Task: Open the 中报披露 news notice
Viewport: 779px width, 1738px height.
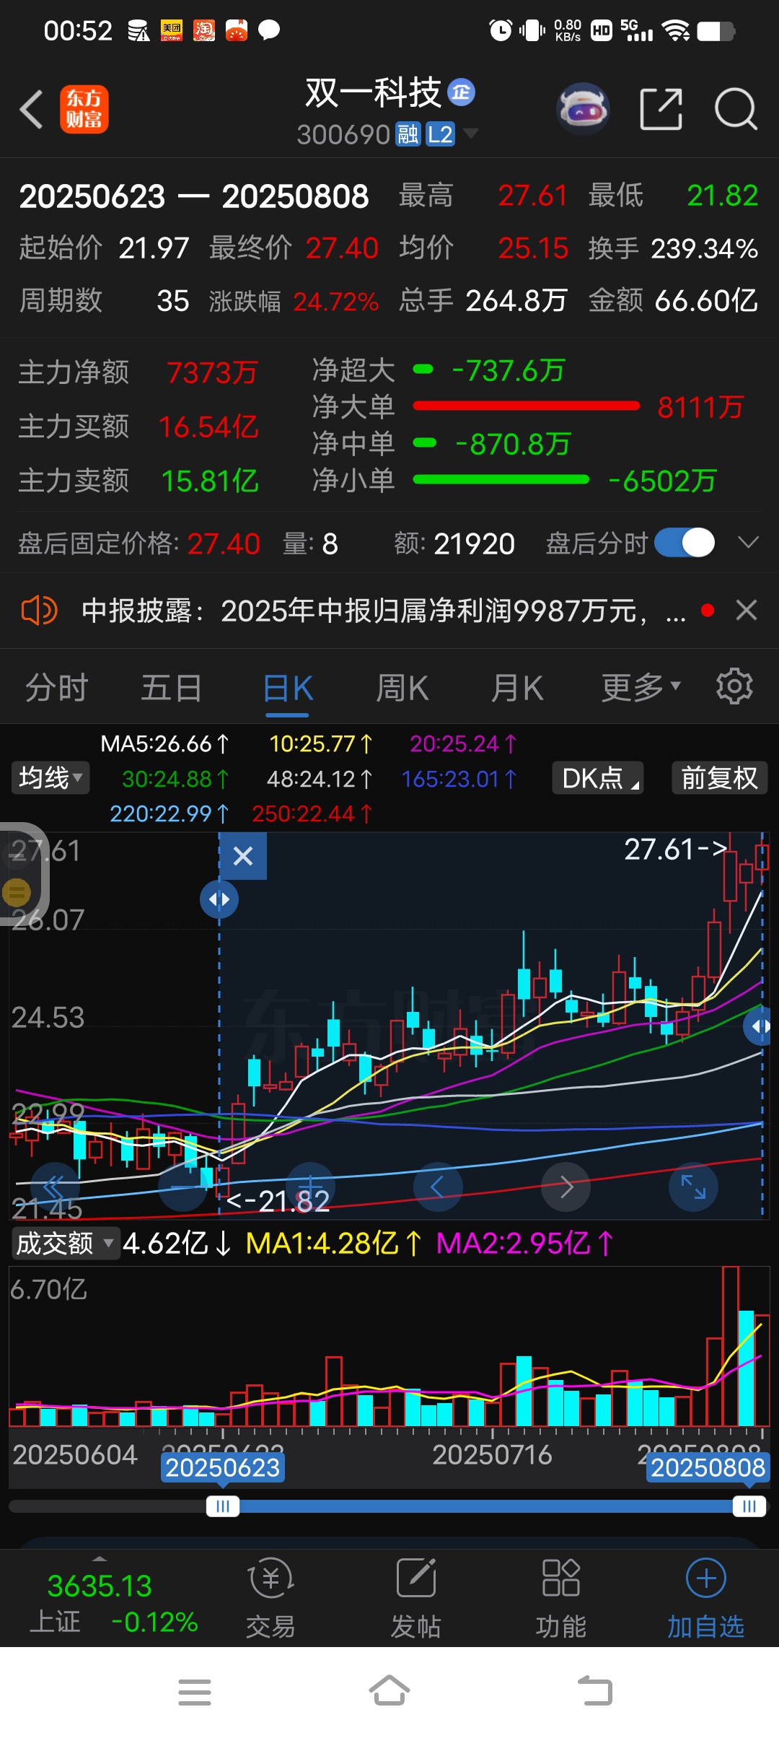Action: [383, 611]
